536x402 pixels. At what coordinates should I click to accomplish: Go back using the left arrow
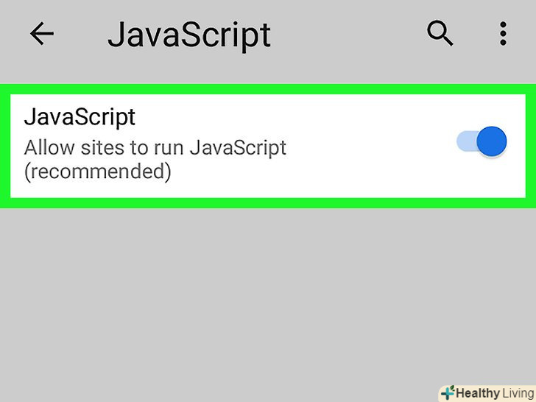coord(42,34)
